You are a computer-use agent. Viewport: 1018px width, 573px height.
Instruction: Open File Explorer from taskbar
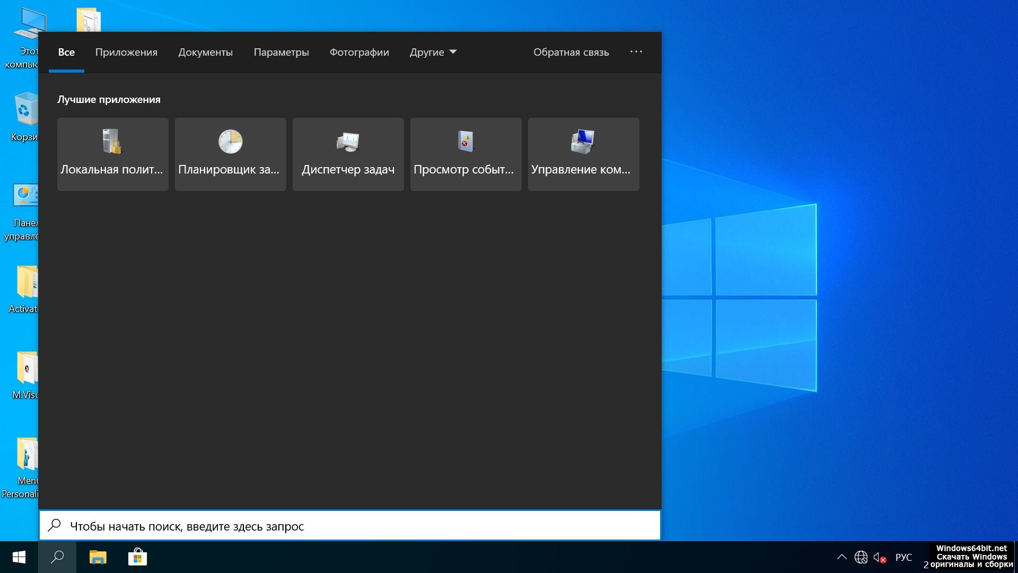(x=98, y=557)
